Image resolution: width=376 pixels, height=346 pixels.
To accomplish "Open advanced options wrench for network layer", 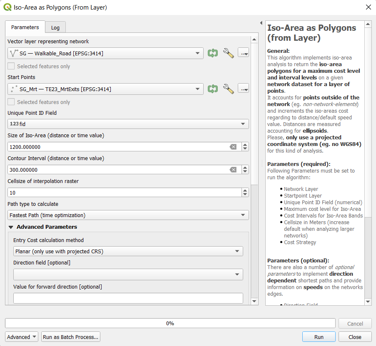I will pos(228,53).
